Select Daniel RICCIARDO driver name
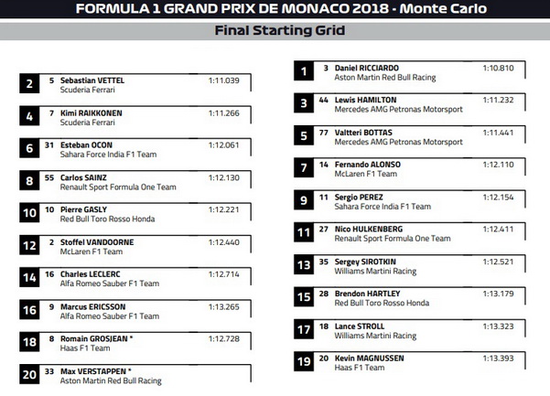This screenshot has height=396, width=550. tap(367, 68)
